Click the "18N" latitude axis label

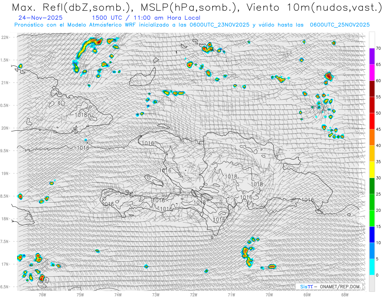(x=5, y=219)
